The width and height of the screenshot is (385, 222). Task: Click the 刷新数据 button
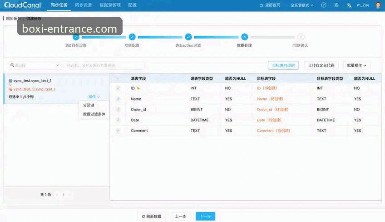152,217
